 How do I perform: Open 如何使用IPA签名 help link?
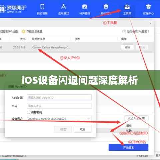pos(138,32)
